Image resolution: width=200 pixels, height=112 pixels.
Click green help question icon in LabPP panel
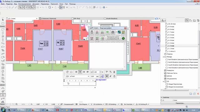[123, 38]
